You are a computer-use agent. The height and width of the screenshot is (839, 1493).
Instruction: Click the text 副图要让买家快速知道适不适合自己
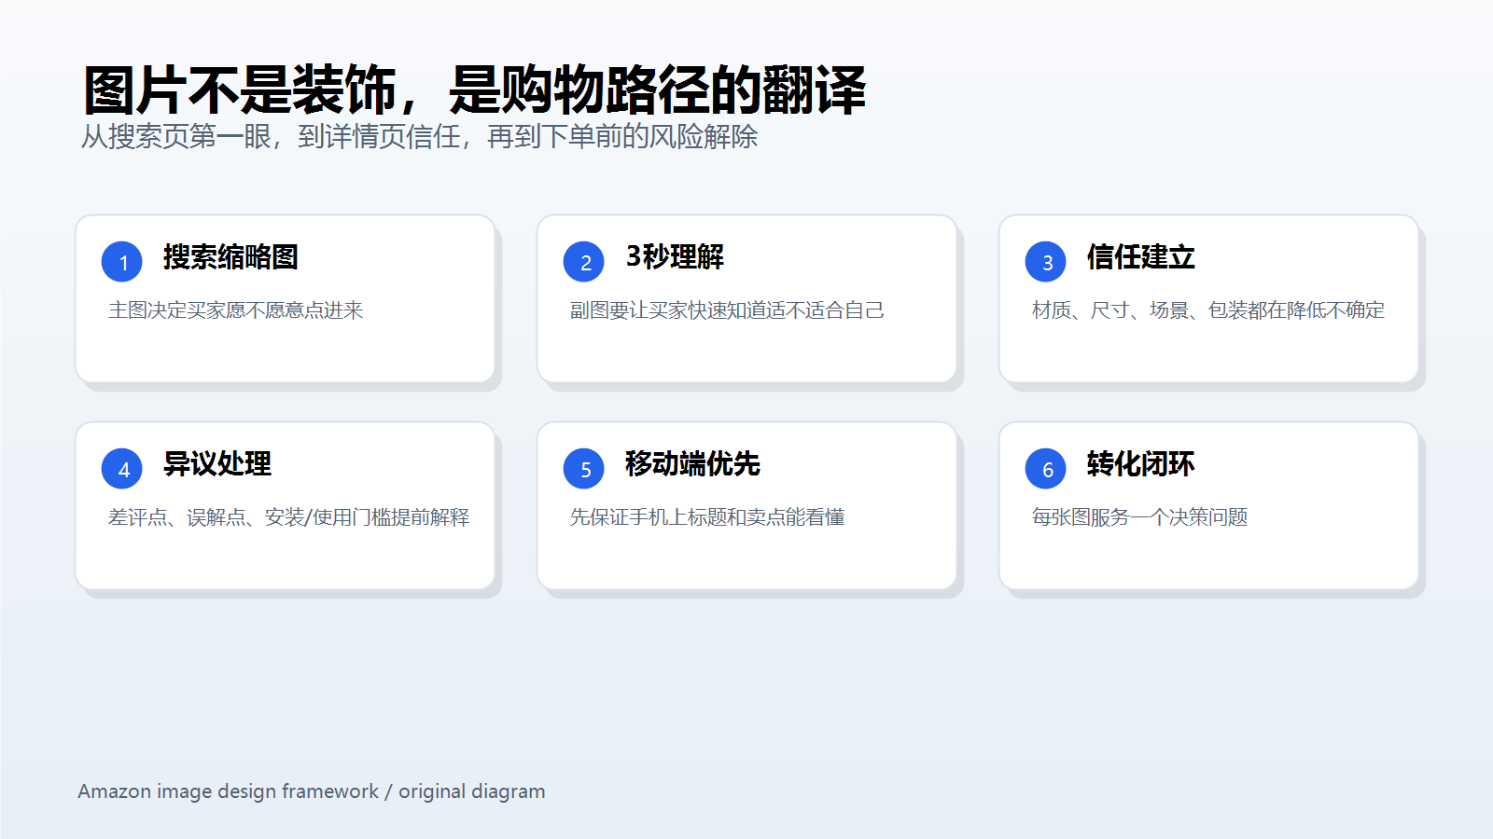pyautogui.click(x=727, y=310)
